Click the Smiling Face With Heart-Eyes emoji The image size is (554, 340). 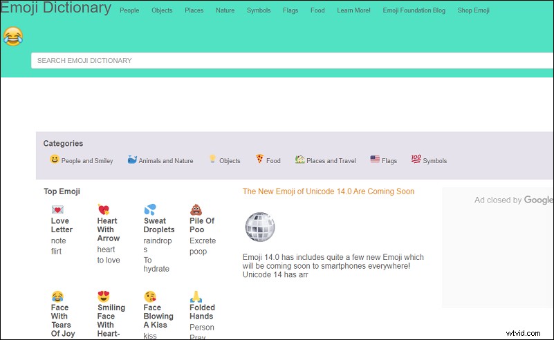coord(104,296)
